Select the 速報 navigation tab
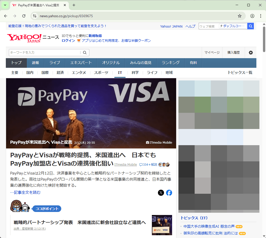The width and height of the screenshot is (266, 238). (35, 63)
